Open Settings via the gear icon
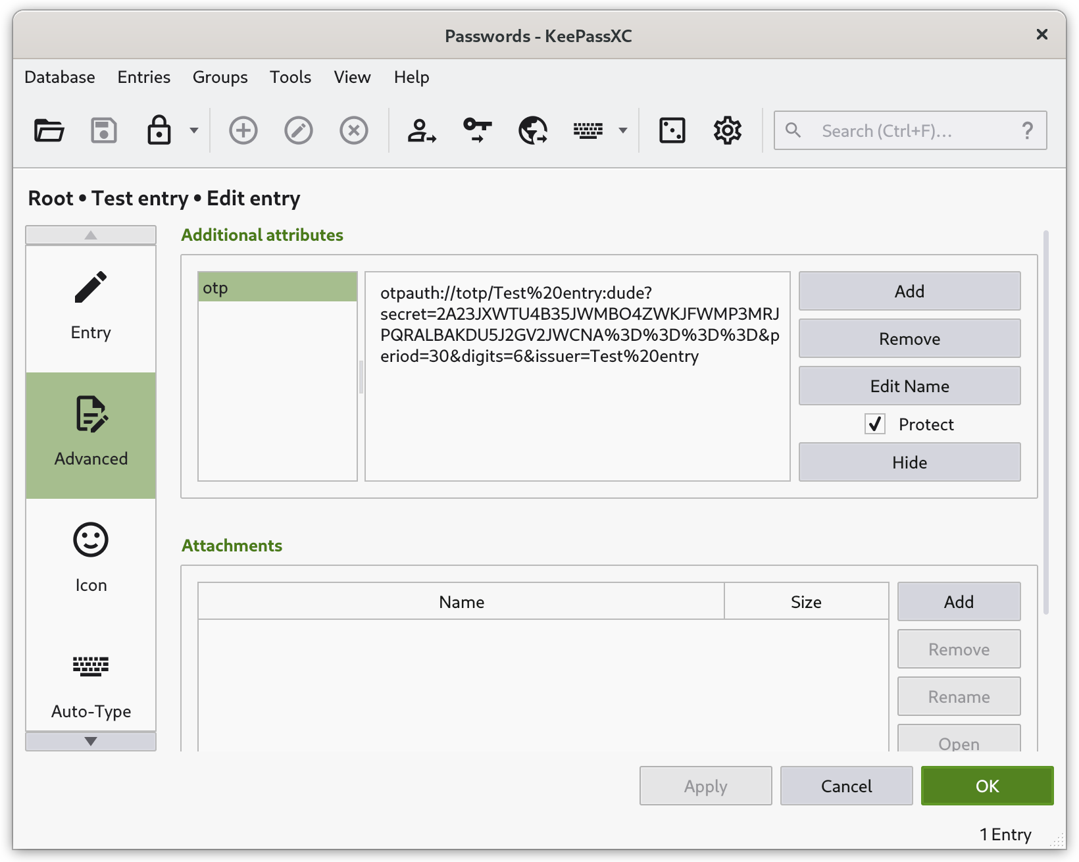1079x862 pixels. click(727, 130)
